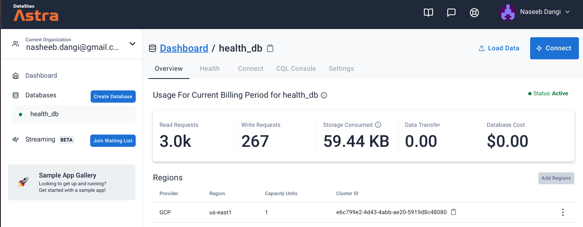Open Dashboard in the sidebar
This screenshot has width=583, height=227.
pos(41,76)
